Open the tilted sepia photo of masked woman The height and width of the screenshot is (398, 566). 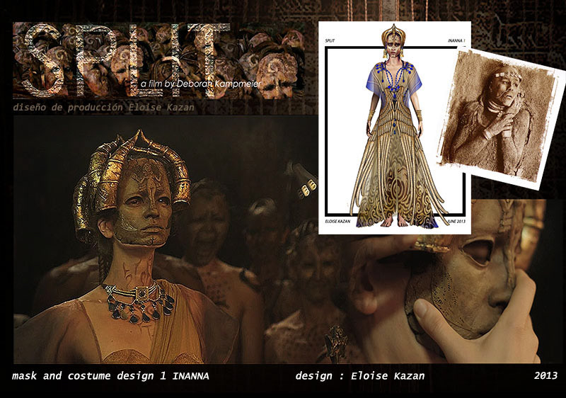point(502,119)
